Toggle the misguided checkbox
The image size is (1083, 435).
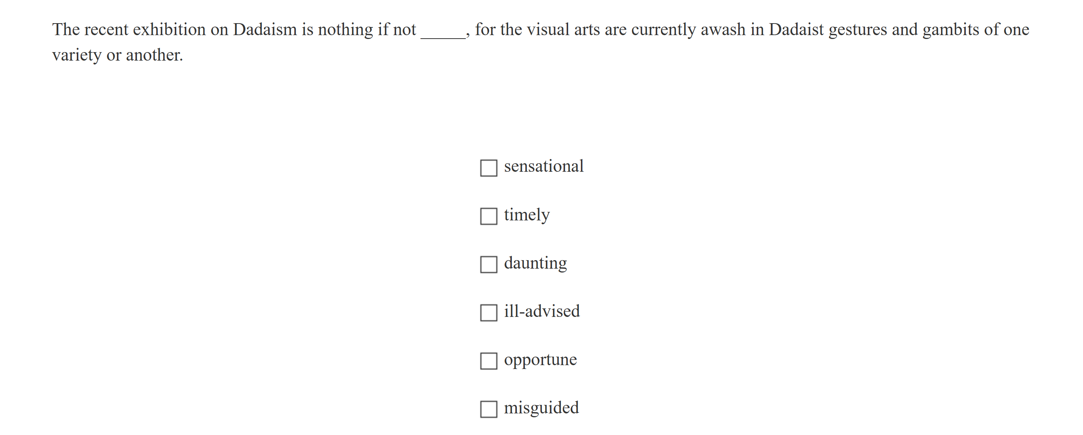click(489, 409)
